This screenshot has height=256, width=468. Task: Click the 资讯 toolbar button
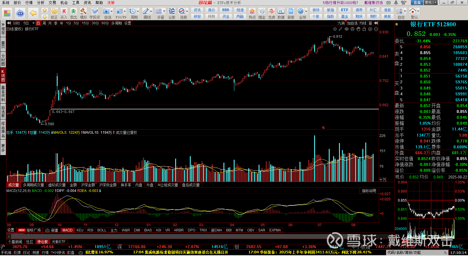tap(197, 10)
